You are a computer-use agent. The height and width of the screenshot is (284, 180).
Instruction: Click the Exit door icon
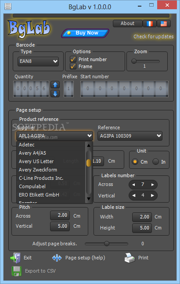click(x=15, y=258)
